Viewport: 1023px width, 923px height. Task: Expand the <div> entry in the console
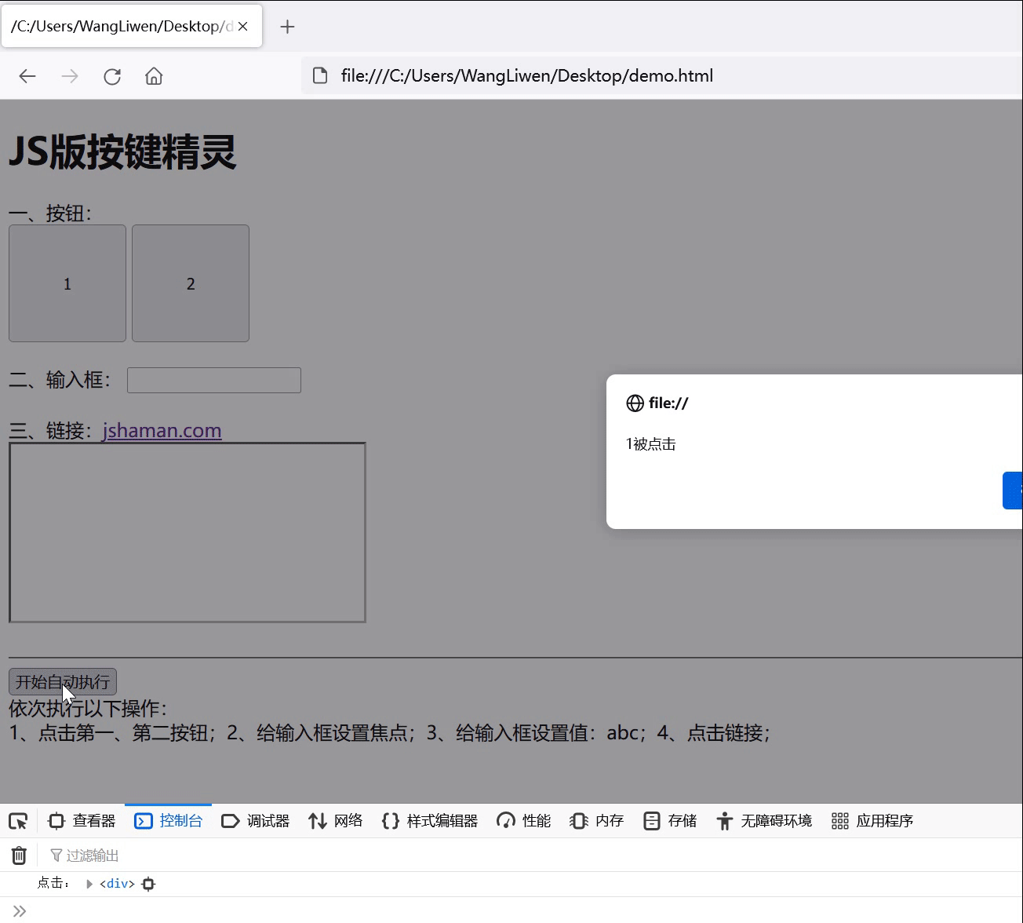[x=89, y=883]
